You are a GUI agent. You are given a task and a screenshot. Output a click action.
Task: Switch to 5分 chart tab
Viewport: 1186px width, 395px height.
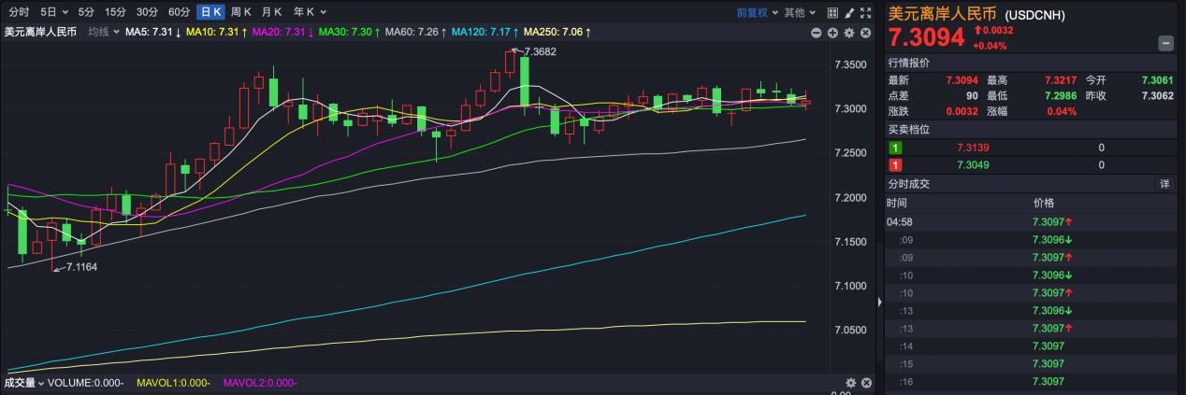pyautogui.click(x=86, y=12)
